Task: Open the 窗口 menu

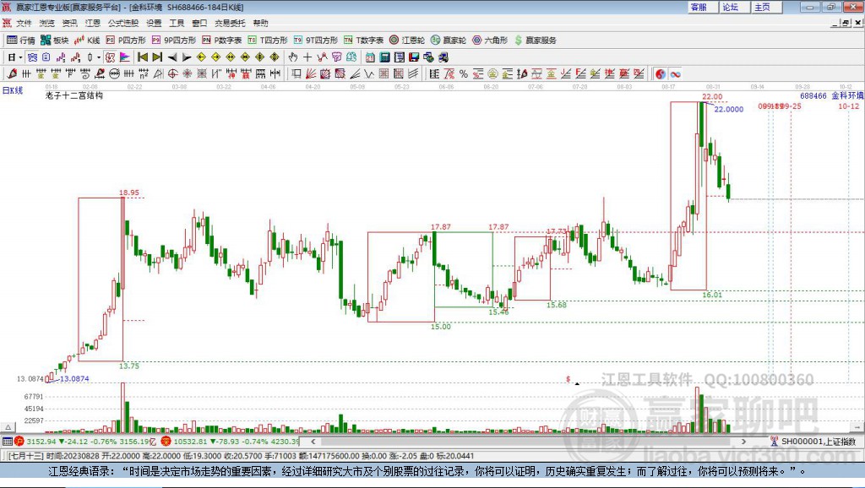Action: point(199,23)
